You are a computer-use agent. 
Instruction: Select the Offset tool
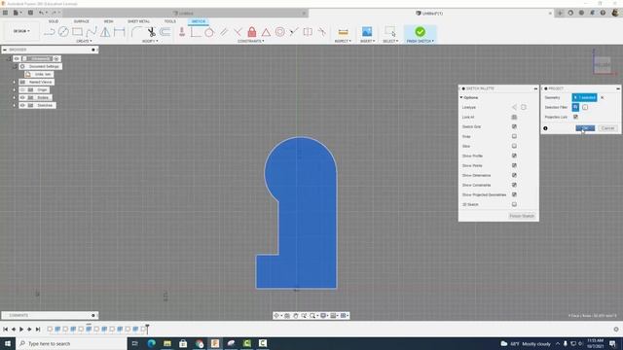pyautogui.click(x=165, y=32)
